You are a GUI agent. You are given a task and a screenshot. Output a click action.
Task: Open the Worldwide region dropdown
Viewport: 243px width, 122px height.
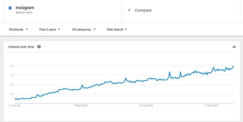pos(18,29)
